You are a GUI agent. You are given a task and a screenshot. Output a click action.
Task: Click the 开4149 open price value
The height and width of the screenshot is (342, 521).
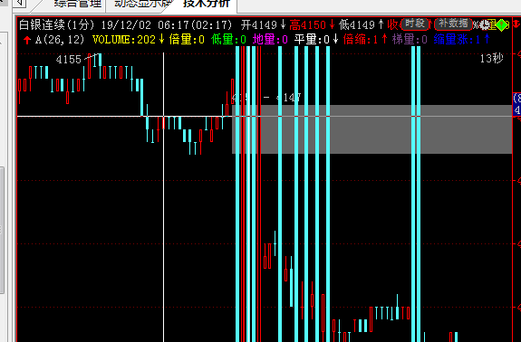(x=259, y=24)
